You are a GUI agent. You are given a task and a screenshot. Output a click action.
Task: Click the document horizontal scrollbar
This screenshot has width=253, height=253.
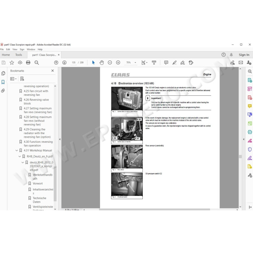(154, 209)
